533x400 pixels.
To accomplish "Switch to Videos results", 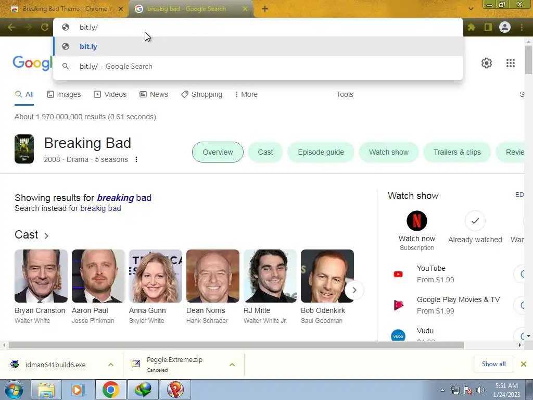I will click(110, 94).
